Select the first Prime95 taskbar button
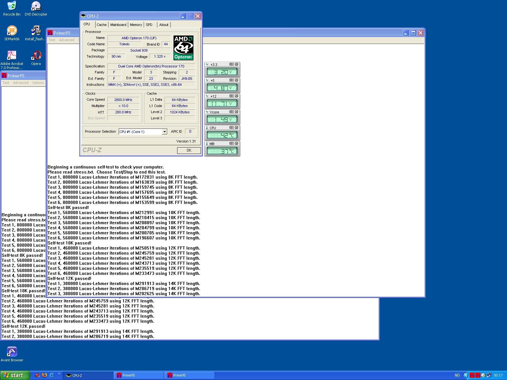 coord(138,375)
